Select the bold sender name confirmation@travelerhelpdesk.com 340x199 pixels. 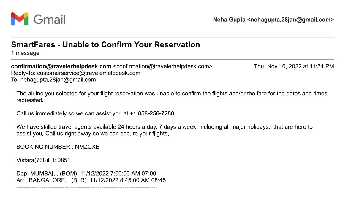point(61,66)
